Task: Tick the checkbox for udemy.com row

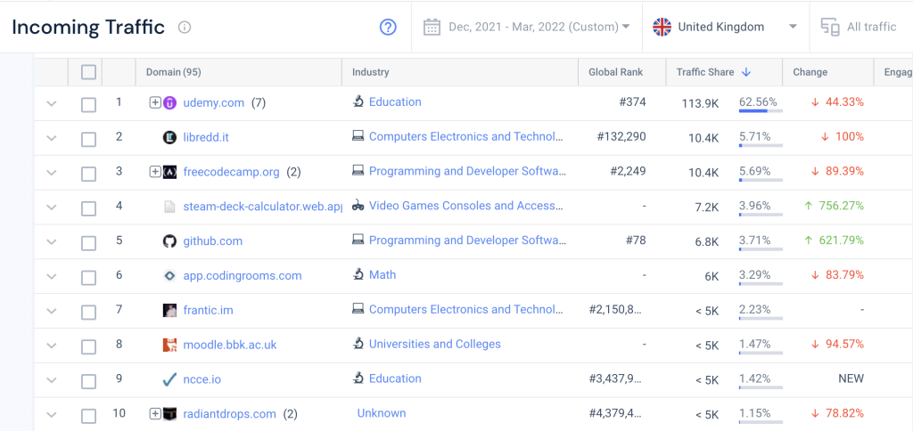Action: [88, 104]
